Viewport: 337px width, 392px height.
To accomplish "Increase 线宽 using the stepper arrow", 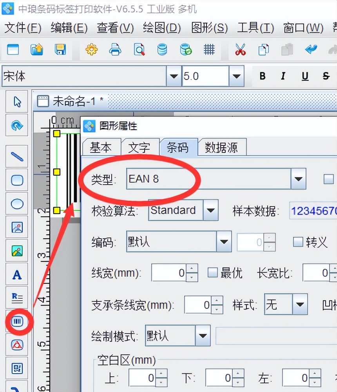I will pyautogui.click(x=192, y=270).
